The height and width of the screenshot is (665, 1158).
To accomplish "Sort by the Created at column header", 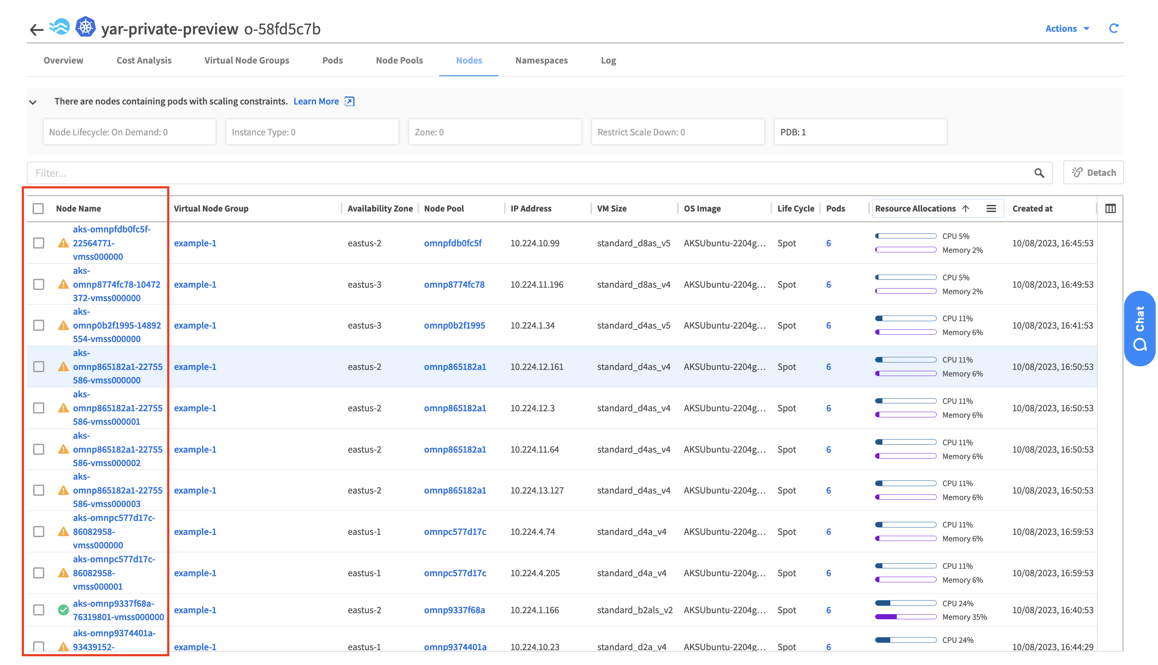I will [x=1032, y=209].
